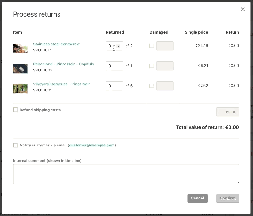The width and height of the screenshot is (253, 216).
Task: Click the Vineyard Caracuas thumbnail
Action: (20, 89)
